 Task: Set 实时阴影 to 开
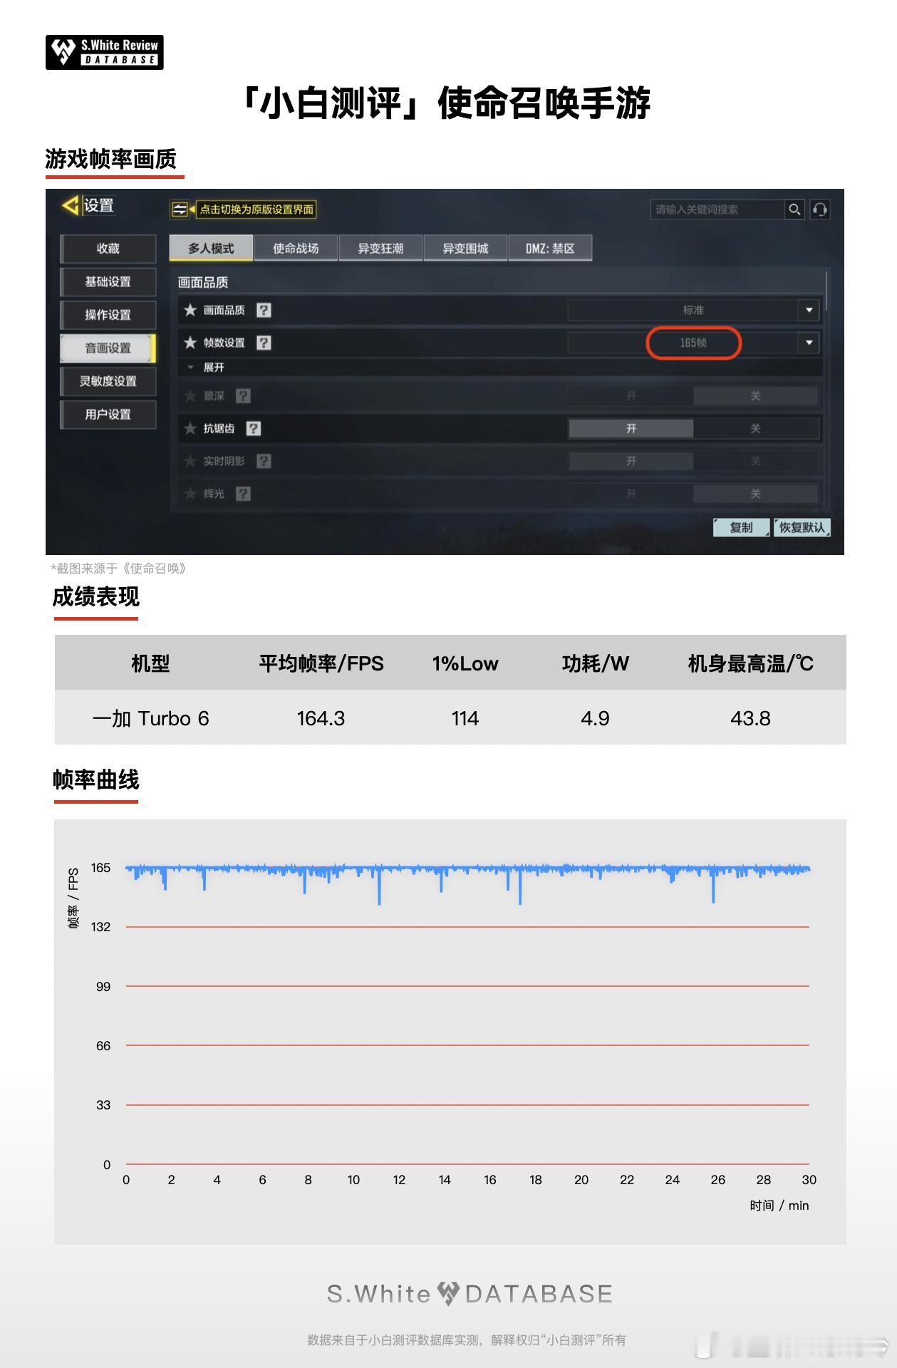pos(631,461)
